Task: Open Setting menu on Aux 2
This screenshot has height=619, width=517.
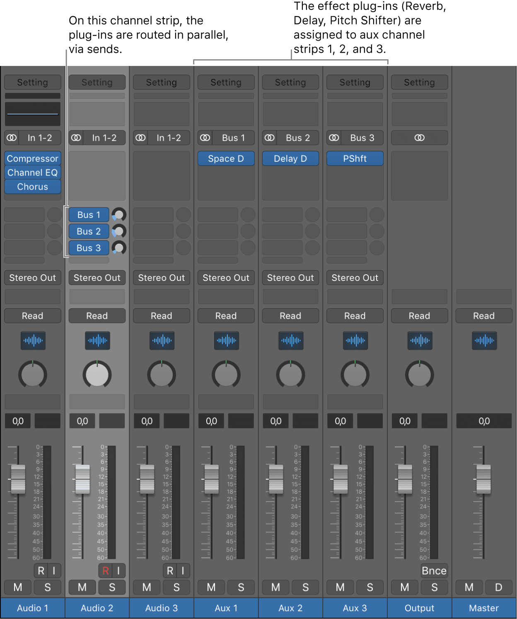Action: click(x=291, y=82)
